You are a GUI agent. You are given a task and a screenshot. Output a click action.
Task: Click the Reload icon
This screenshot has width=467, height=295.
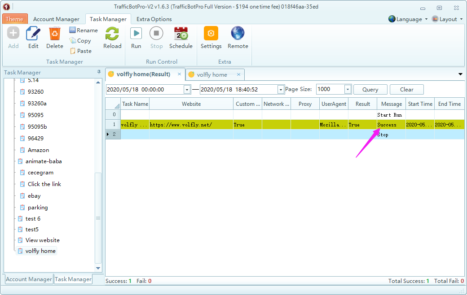pyautogui.click(x=112, y=34)
